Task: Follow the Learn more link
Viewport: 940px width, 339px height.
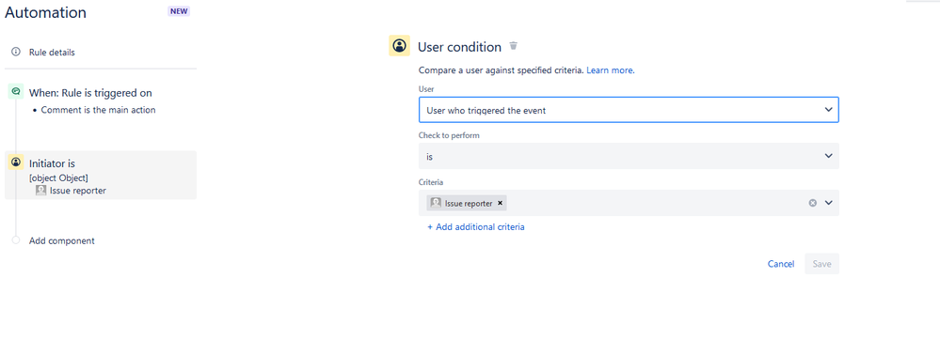Action: coord(611,69)
